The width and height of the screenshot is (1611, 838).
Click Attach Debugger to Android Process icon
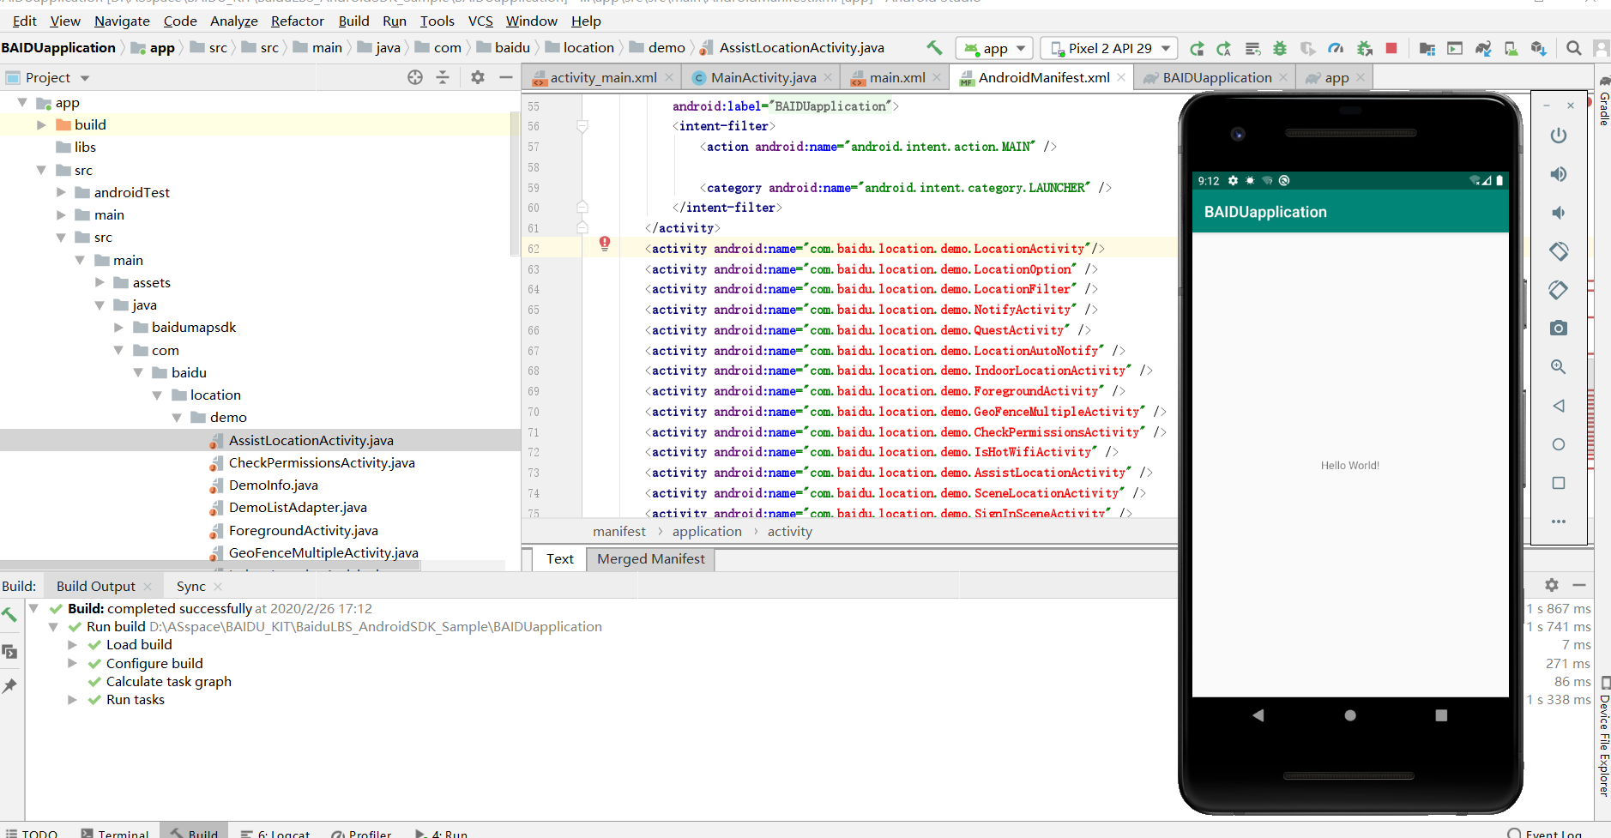(1364, 48)
